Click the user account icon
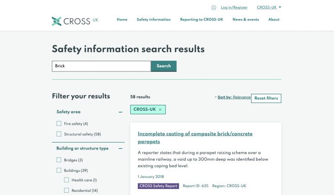This screenshot has width=334, height=195. tap(214, 8)
